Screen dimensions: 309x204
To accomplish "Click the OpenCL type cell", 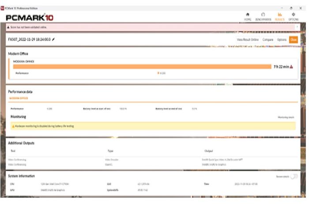I will [x=109, y=164].
